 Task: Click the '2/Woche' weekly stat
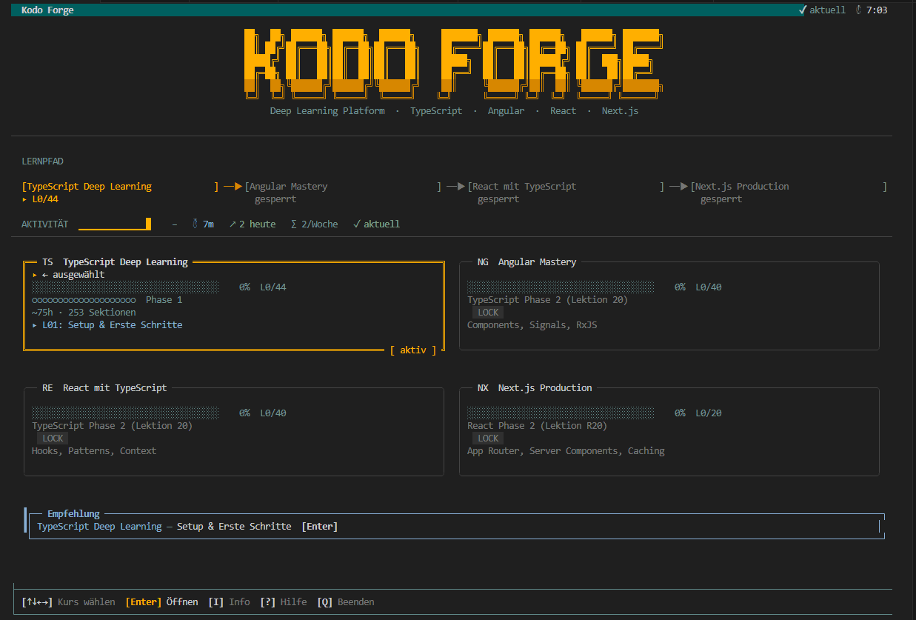pyautogui.click(x=314, y=224)
